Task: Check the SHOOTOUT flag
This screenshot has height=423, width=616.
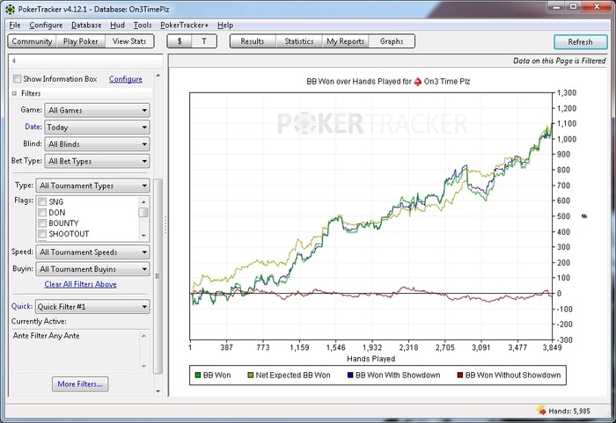Action: pos(42,234)
